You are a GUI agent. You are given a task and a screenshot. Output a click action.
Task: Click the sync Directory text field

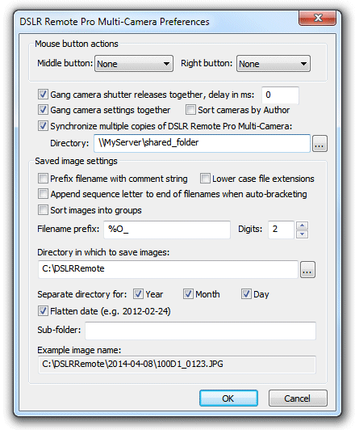(202, 143)
